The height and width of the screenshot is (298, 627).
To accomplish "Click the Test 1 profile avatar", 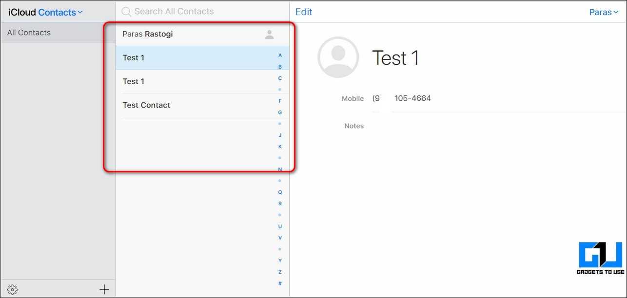I will (x=338, y=57).
